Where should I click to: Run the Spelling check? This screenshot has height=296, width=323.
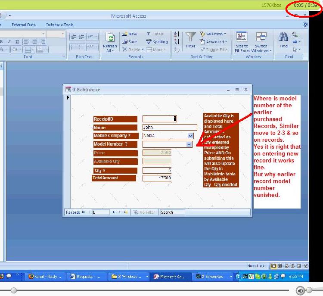coord(157,42)
